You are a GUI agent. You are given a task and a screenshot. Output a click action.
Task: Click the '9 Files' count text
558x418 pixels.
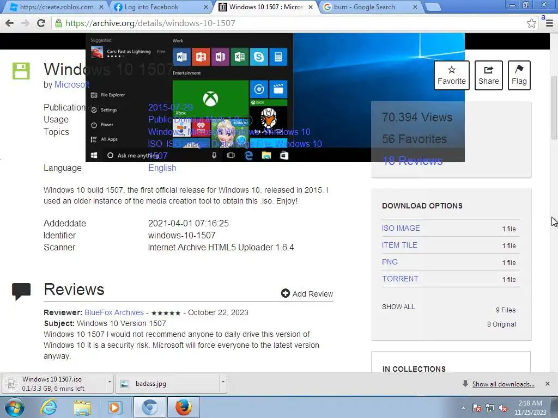point(506,310)
